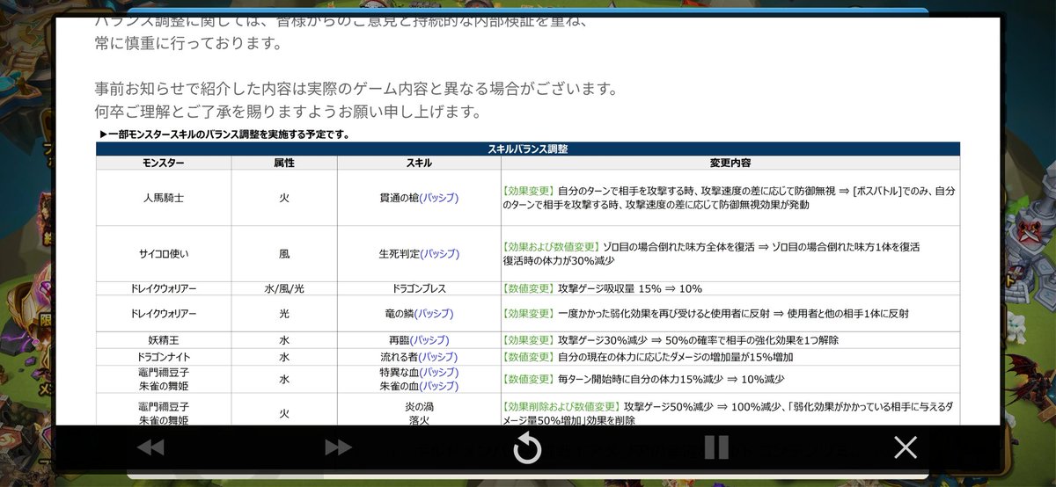Click the 流れる者(パッシブ) skill
Screen dimensions: 1056x487
click(418, 358)
